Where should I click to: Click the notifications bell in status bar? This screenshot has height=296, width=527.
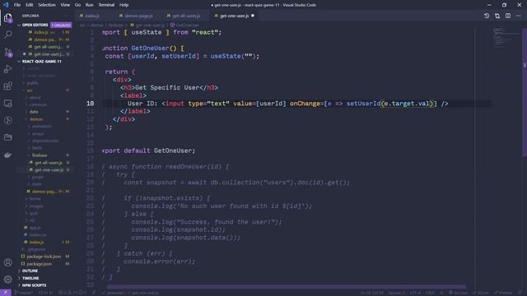click(520, 293)
